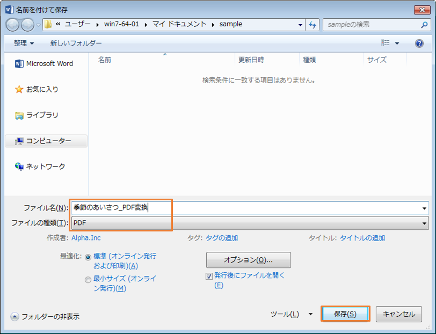This screenshot has width=436, height=334.
Task: Click the キャンセル button
Action: click(x=399, y=314)
